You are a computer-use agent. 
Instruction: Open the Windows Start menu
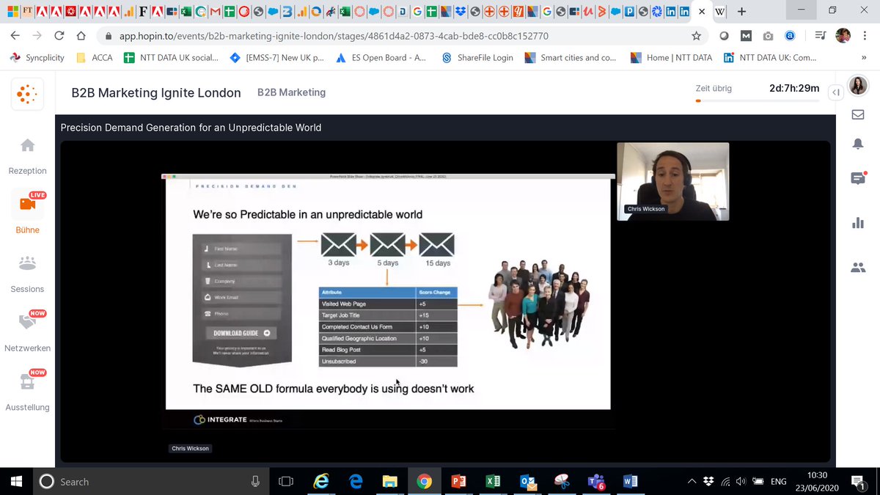(15, 481)
